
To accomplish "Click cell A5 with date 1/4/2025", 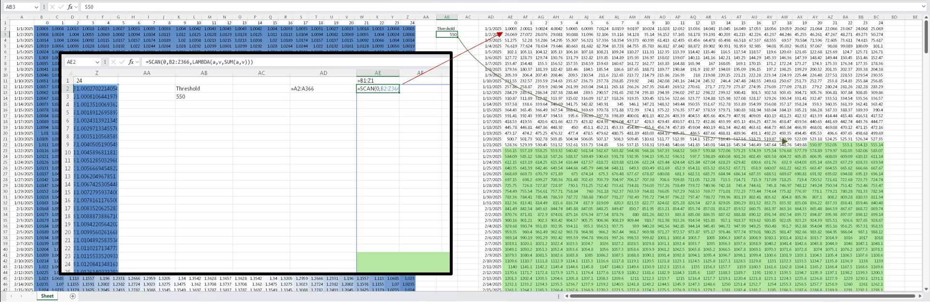I will point(22,46).
